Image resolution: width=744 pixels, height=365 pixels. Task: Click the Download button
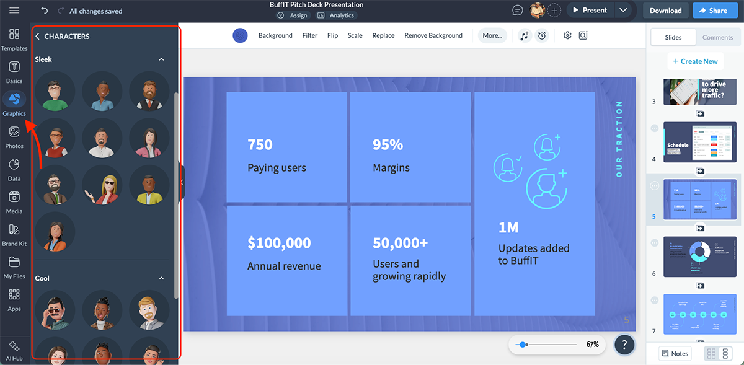[x=665, y=11]
